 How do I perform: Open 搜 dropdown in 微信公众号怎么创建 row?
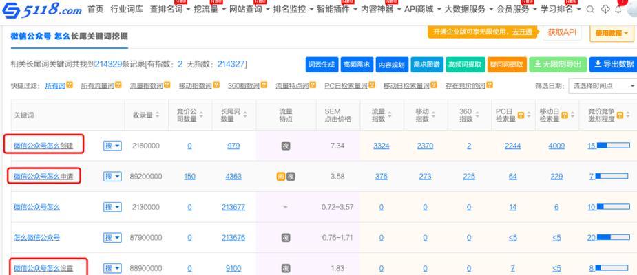tap(112, 146)
